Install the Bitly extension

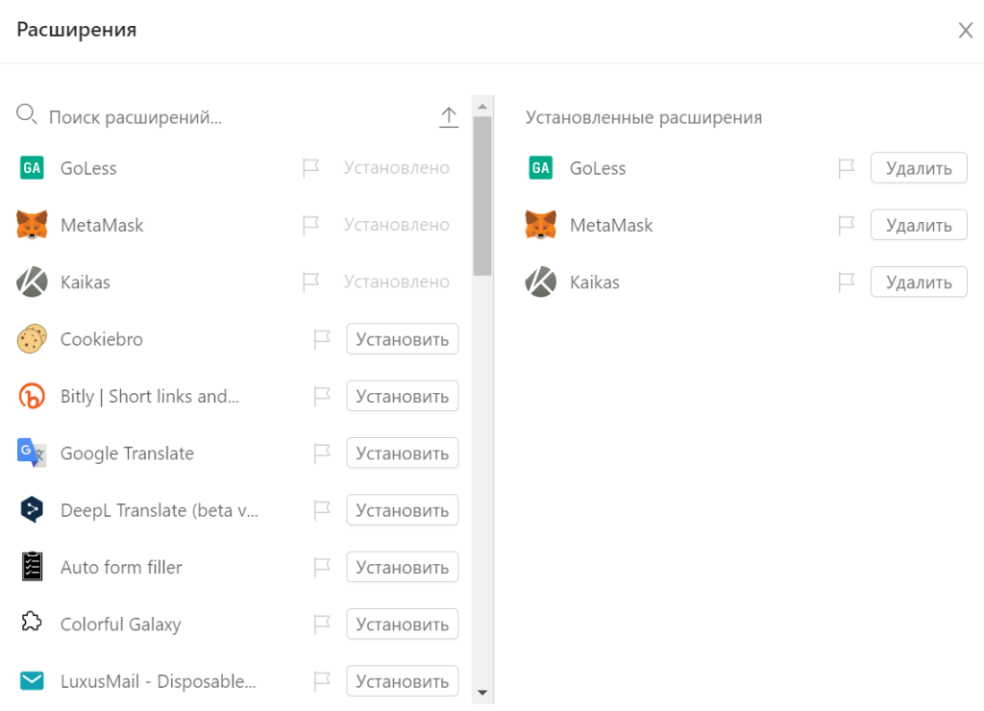click(403, 396)
